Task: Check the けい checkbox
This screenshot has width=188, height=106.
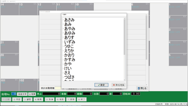Action: (x=63, y=68)
